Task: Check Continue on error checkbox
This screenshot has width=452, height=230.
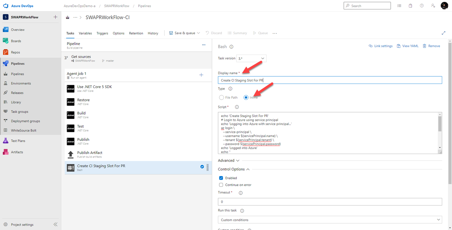Action: click(x=221, y=185)
